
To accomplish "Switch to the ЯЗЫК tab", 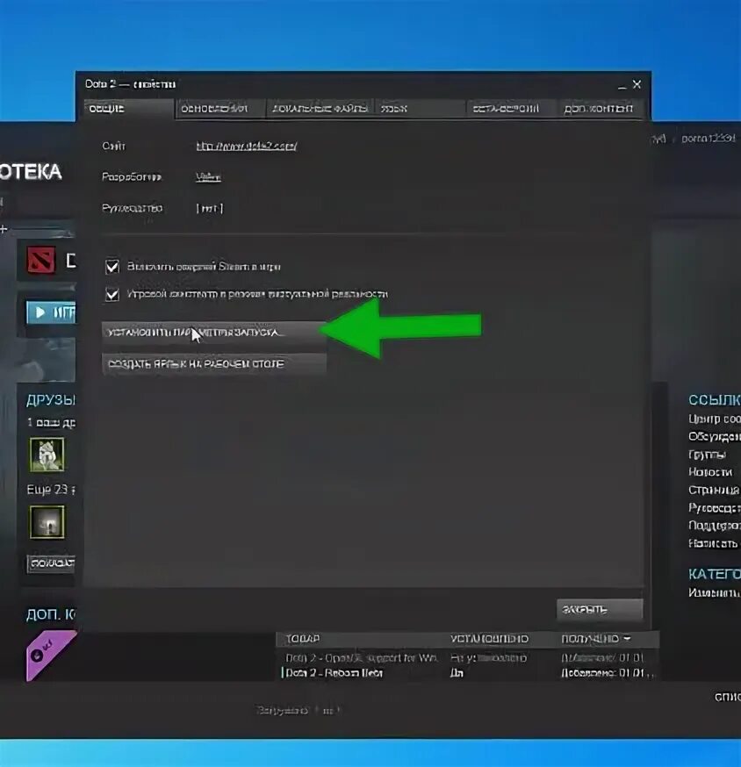I will 420,109.
